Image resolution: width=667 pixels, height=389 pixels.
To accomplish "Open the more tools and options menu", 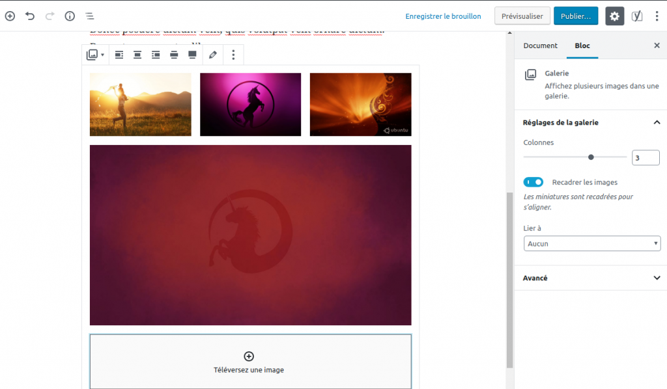I will click(657, 16).
